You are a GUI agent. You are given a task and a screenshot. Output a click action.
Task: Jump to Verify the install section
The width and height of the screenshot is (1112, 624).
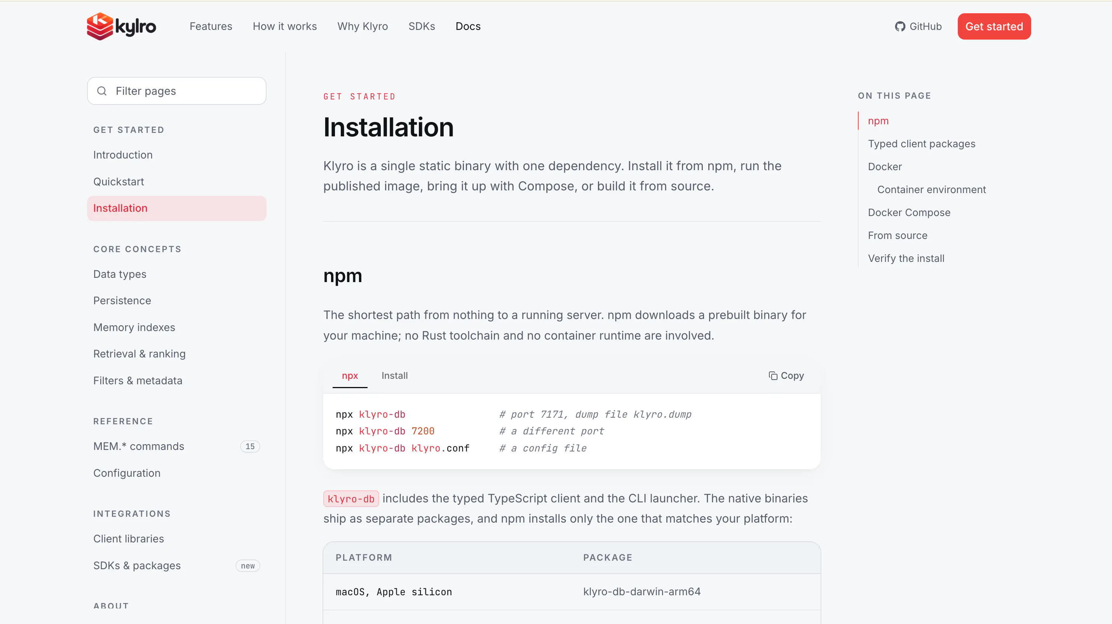[906, 258]
